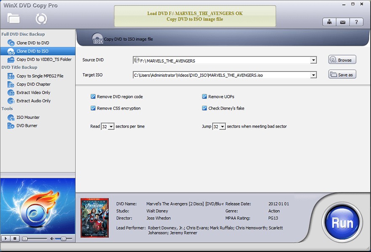Open the Target ISO dropdown

pos(313,74)
